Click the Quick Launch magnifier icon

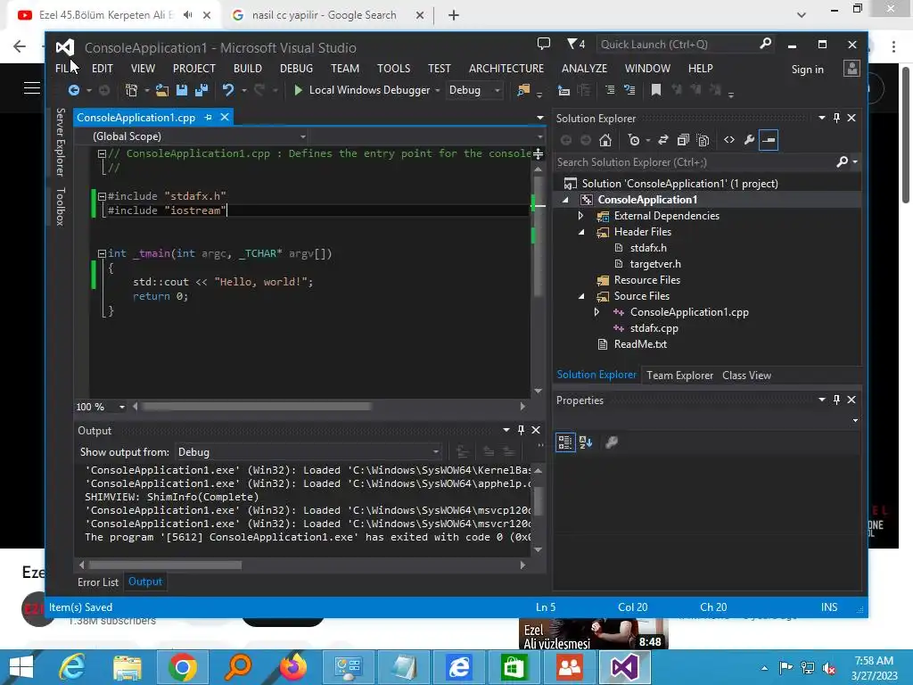[765, 44]
